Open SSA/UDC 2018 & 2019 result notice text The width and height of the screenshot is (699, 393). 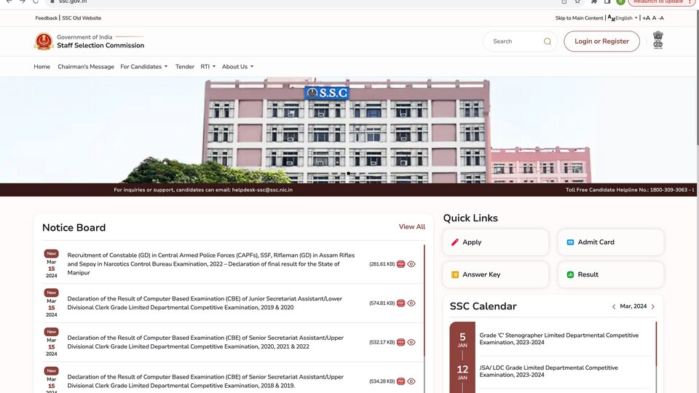[205, 381]
